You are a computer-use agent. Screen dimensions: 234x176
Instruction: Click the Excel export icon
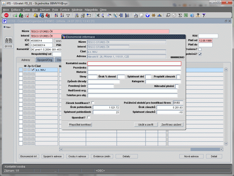pyautogui.click(x=186, y=15)
